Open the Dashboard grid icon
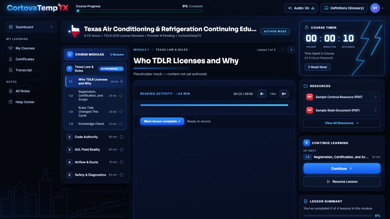 coord(11,27)
